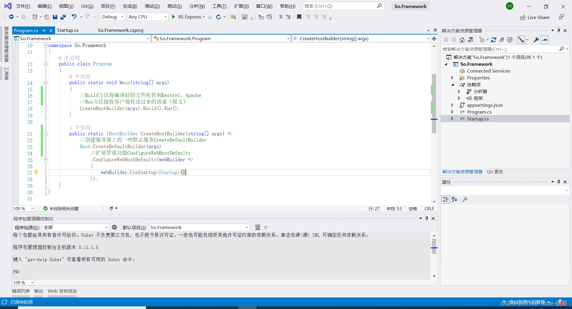
Task: Switch to the Git 更改 tab
Action: [x=495, y=172]
